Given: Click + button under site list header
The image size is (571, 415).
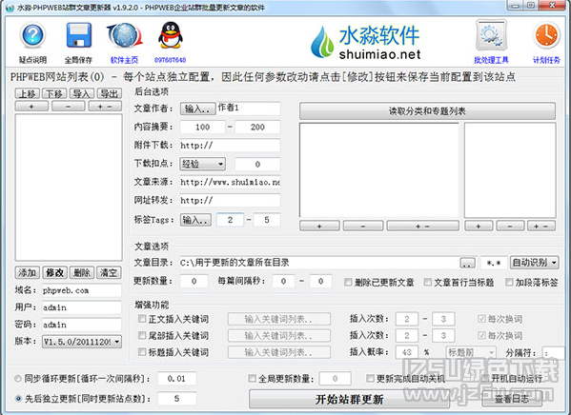Looking at the screenshot, I should click(x=31, y=107).
